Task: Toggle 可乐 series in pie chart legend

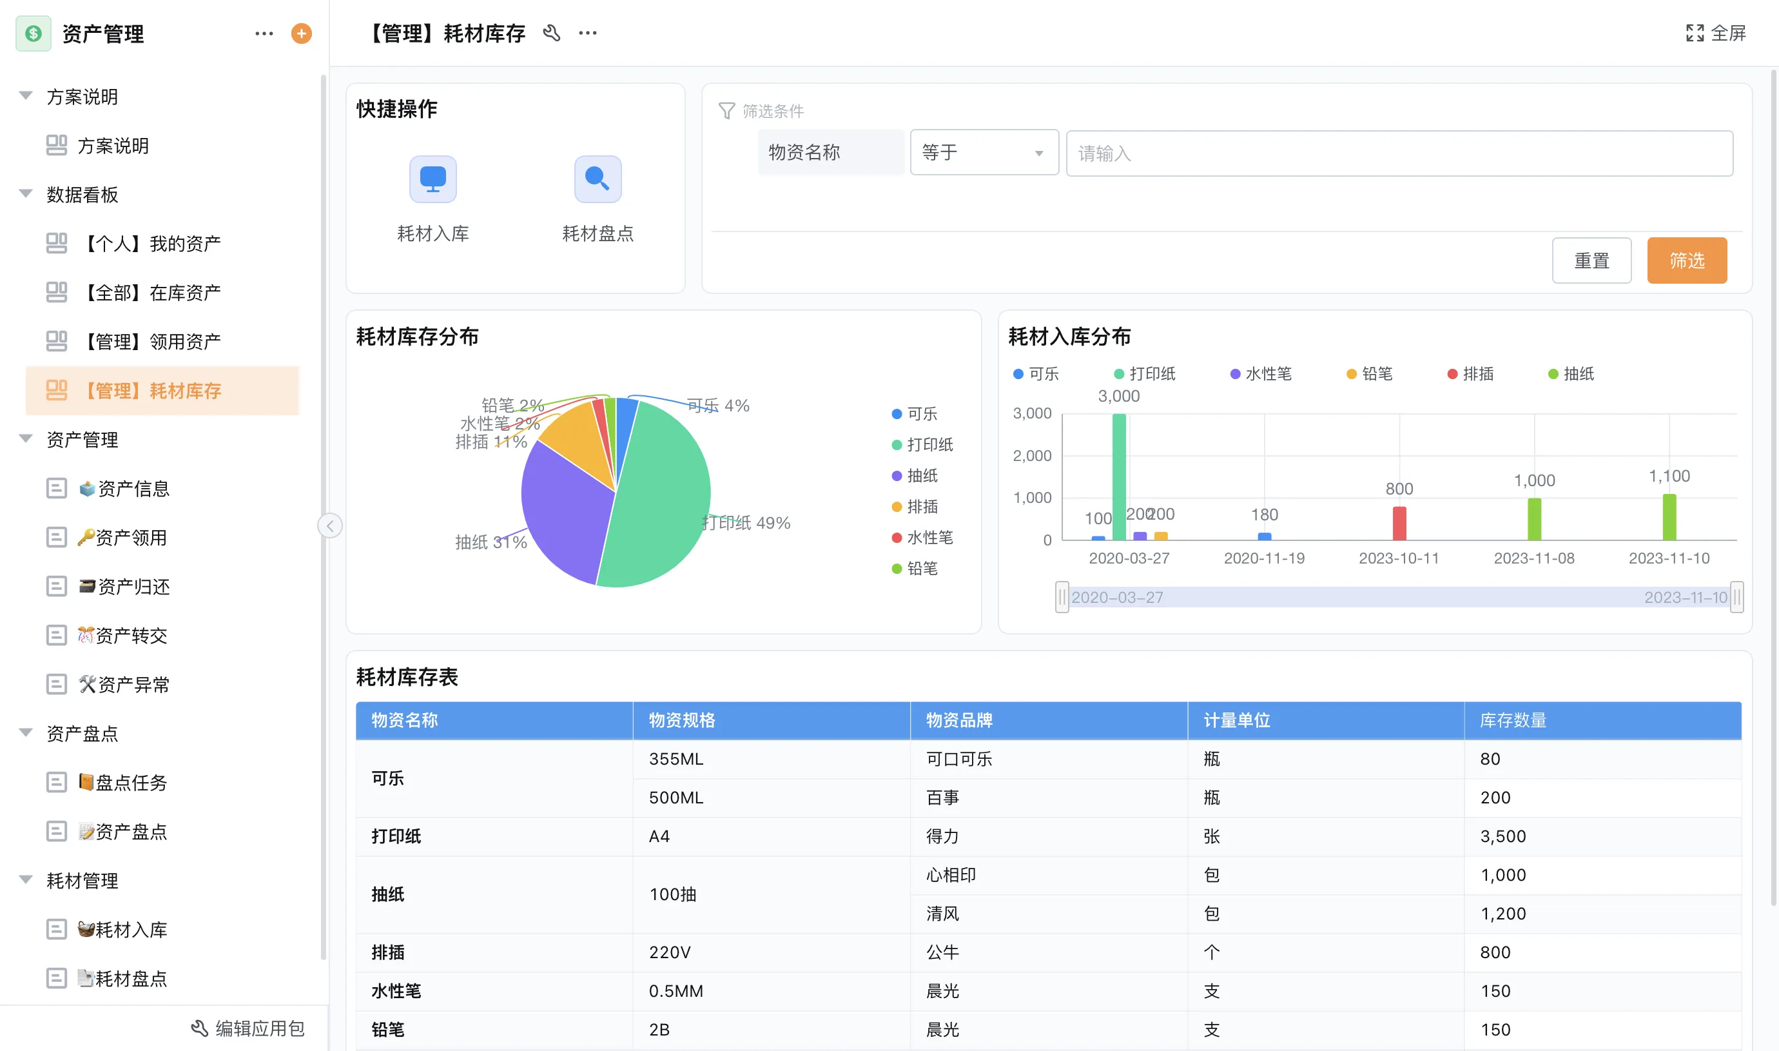Action: click(914, 413)
